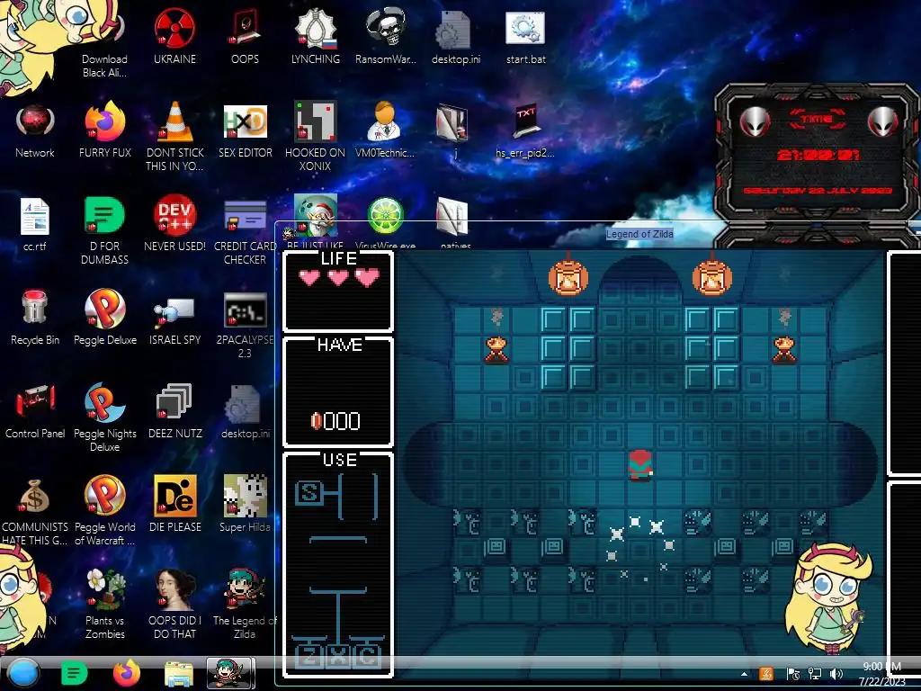Image resolution: width=921 pixels, height=691 pixels.
Task: Click the left hanging lantern in game
Action: (x=568, y=275)
